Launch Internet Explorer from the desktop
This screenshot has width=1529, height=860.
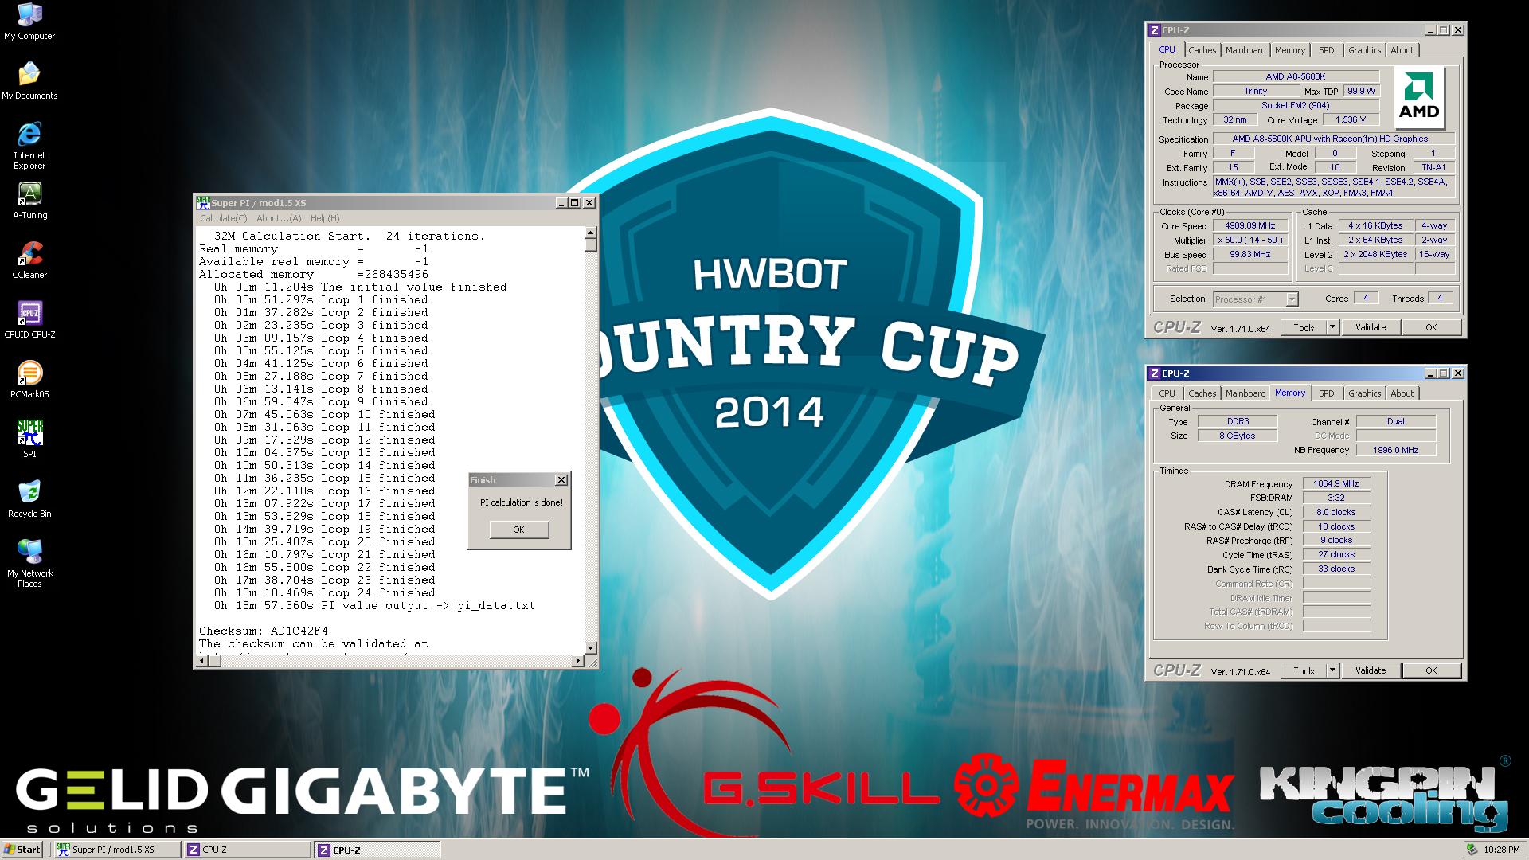(x=29, y=145)
